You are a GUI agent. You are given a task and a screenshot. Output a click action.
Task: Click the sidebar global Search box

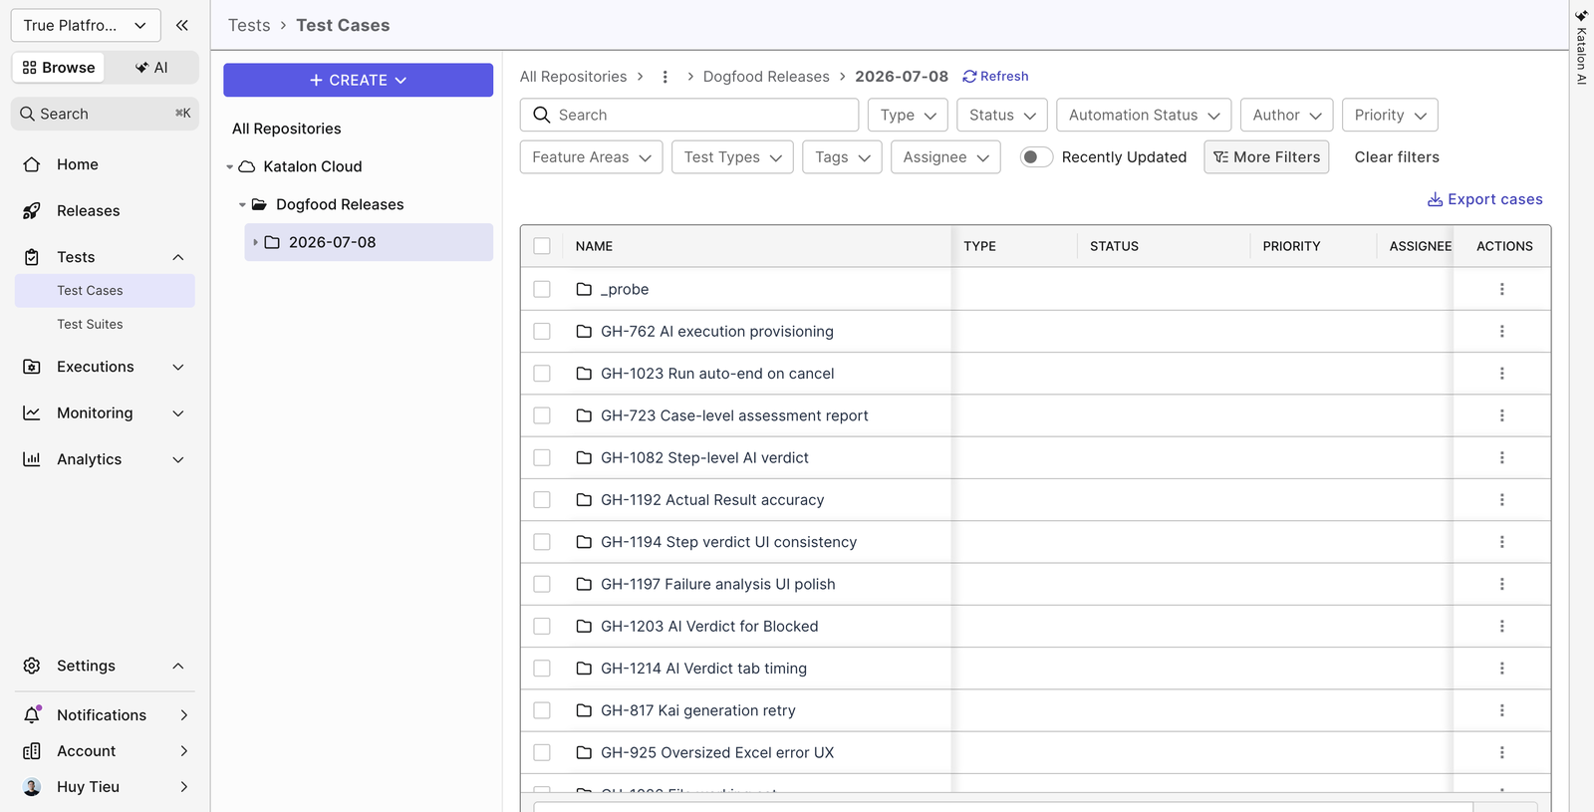pos(105,114)
